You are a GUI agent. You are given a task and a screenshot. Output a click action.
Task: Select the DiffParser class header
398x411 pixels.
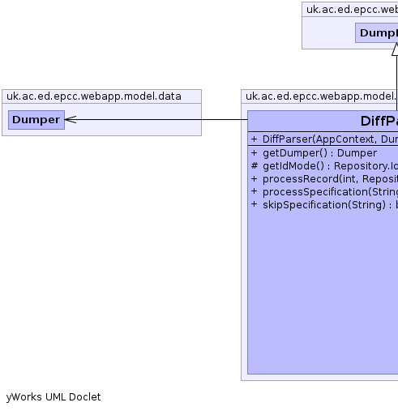(x=323, y=121)
